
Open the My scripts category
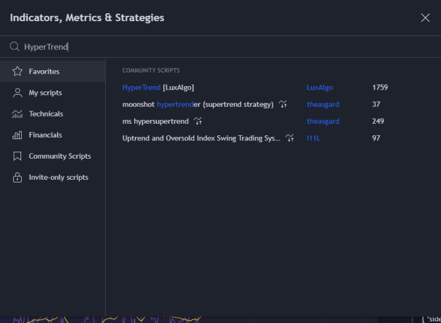[x=52, y=92]
